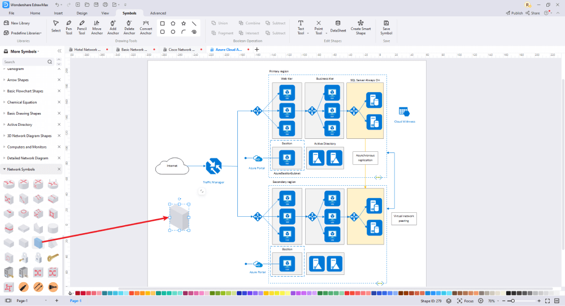Viewport: 565px width, 306px height.
Task: Activate the Add Anchor tool
Action: [113, 28]
